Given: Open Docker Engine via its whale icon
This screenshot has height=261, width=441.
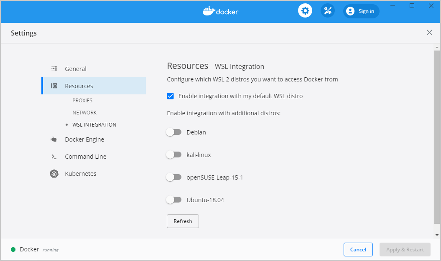Looking at the screenshot, I should click(54, 139).
